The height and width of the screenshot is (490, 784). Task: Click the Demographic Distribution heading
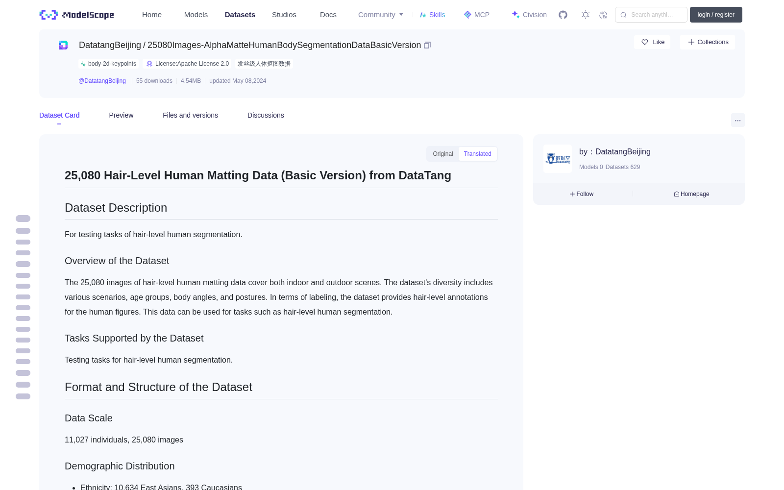(x=120, y=466)
